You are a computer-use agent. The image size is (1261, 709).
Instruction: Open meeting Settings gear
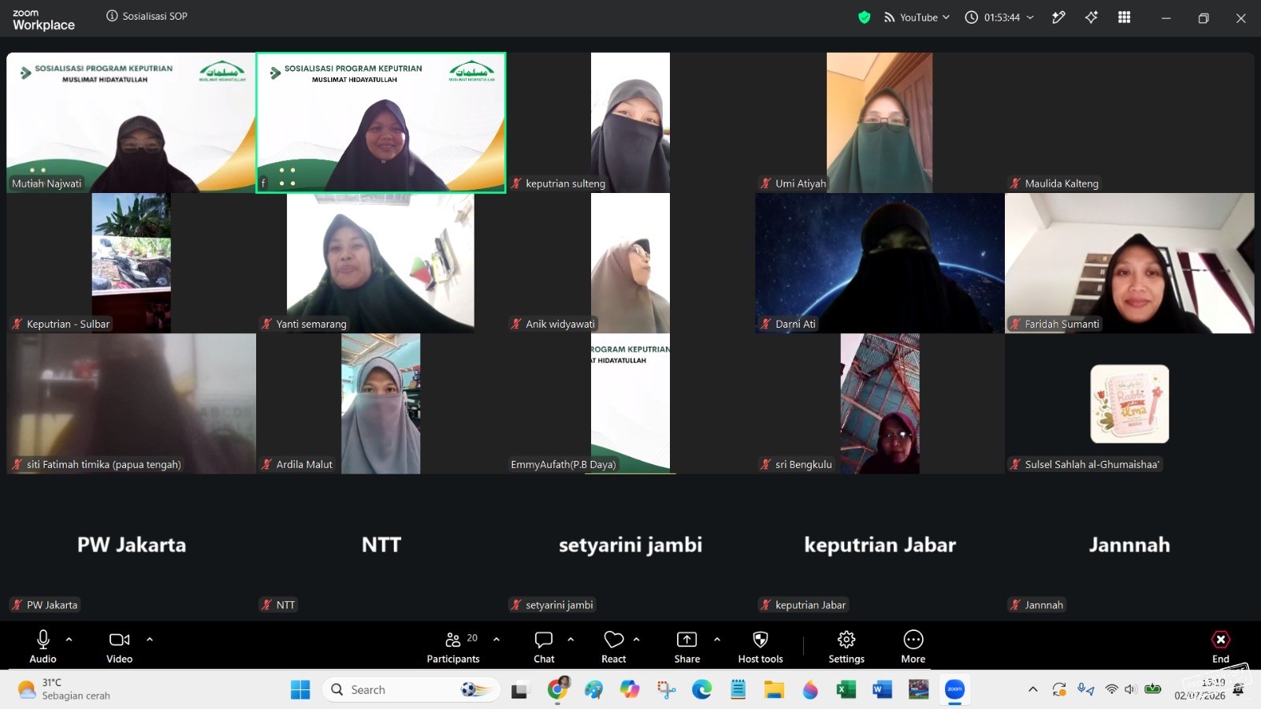(846, 646)
